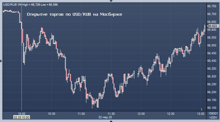Select the 66,400 price axis value
Viewport: 220px width, 122px height.
pos(212,61)
